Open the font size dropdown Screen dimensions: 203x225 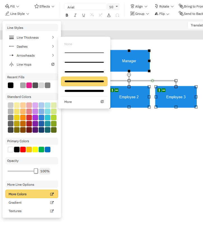pyautogui.click(x=113, y=7)
